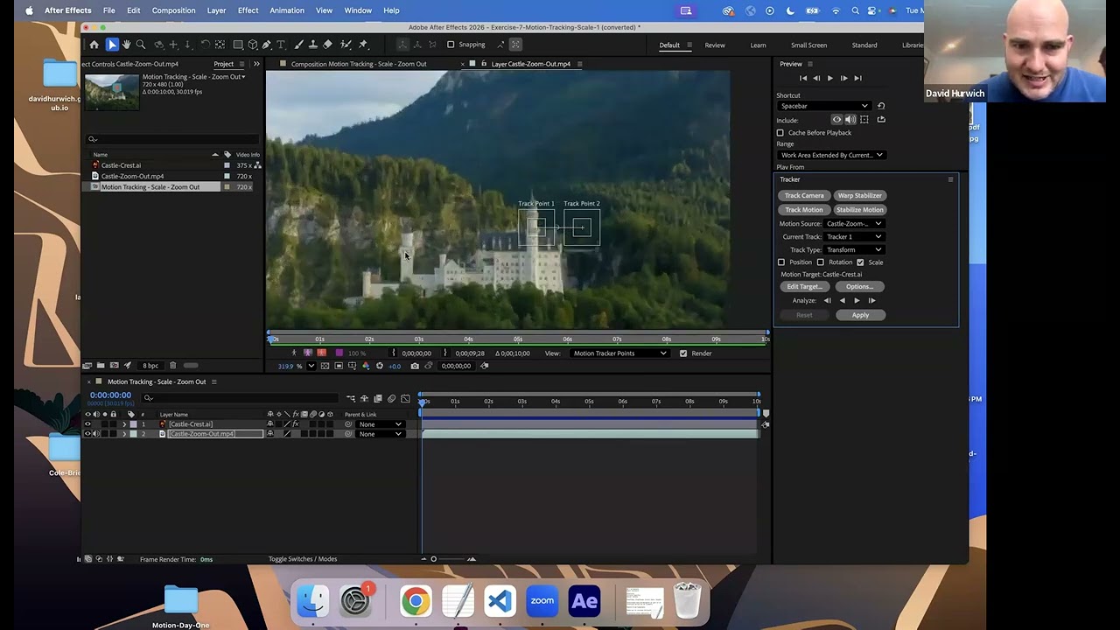Select the Rotation tool
Image resolution: width=1120 pixels, height=630 pixels.
point(205,45)
